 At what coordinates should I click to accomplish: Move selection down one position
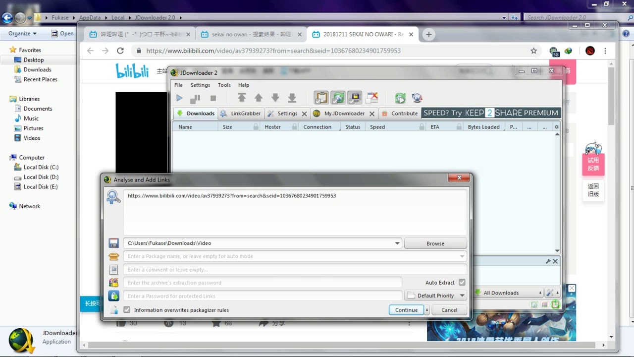coord(275,98)
